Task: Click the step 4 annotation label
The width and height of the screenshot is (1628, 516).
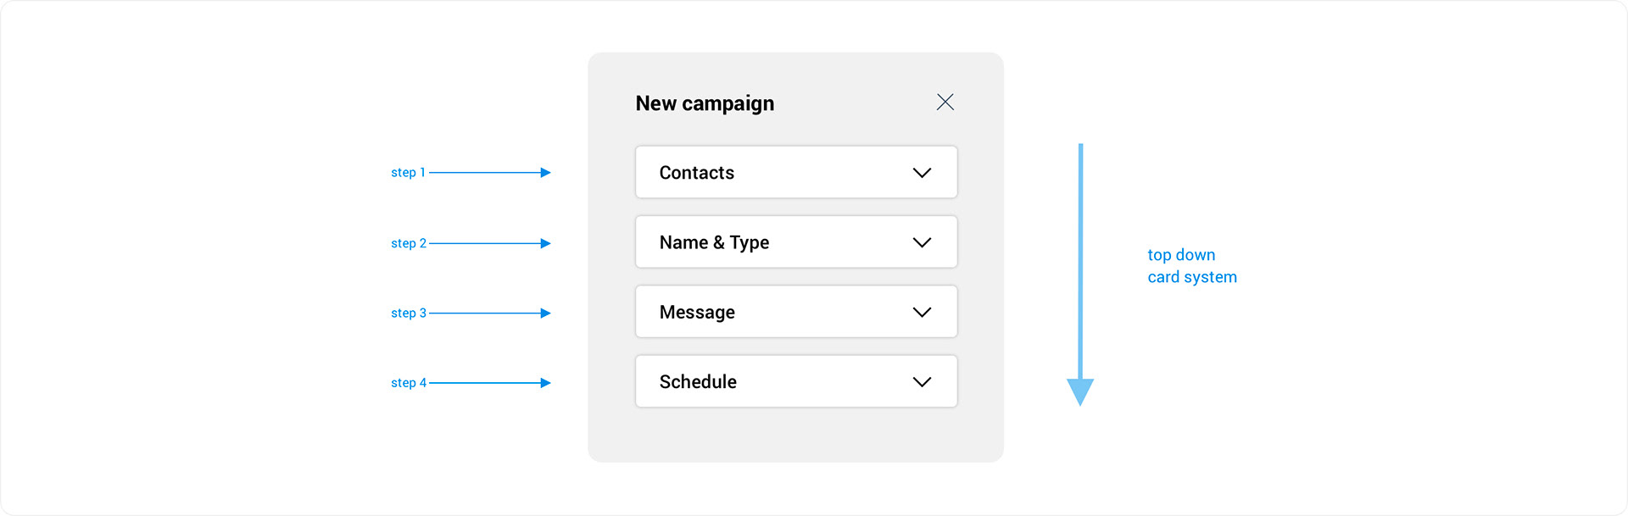Action: coord(409,383)
